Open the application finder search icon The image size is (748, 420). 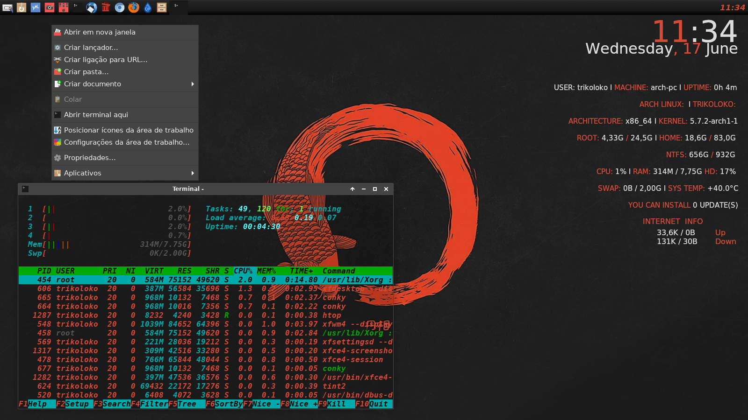[7, 7]
